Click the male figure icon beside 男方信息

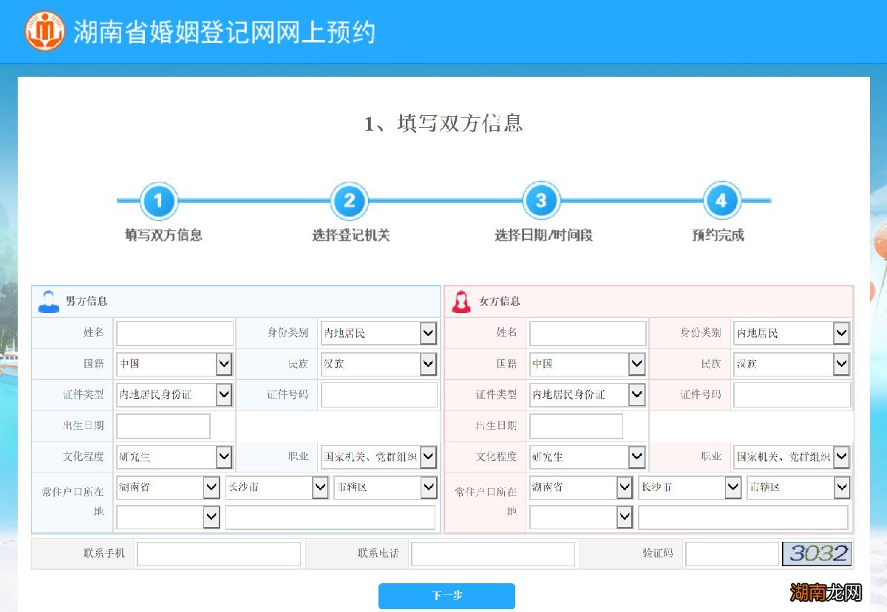tap(47, 300)
